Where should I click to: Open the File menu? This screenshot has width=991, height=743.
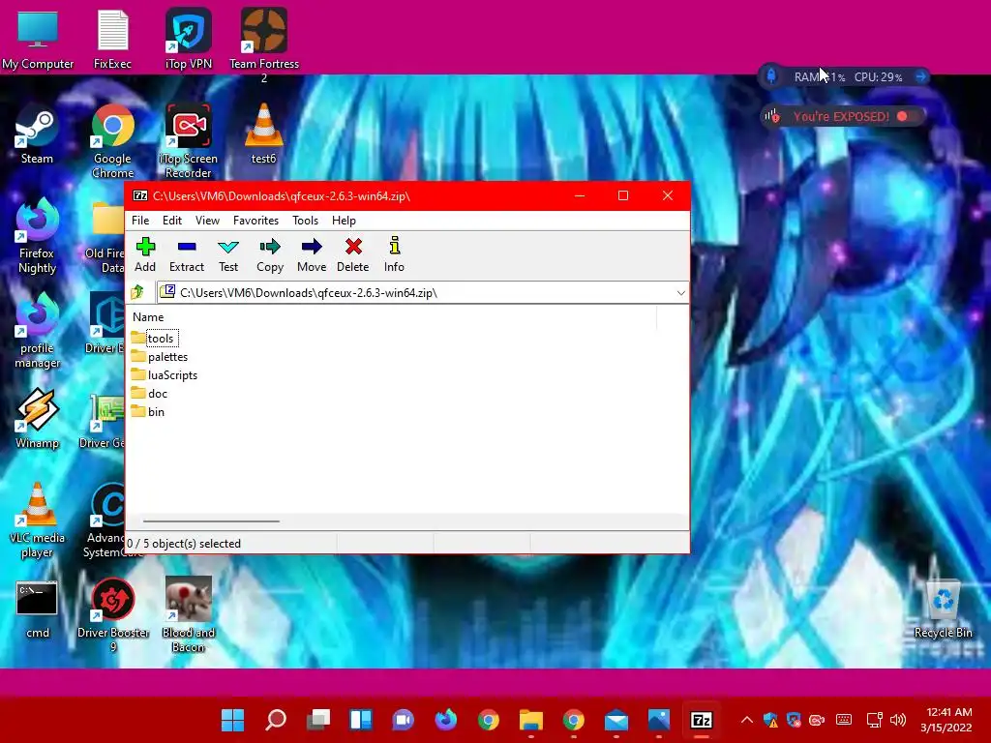[x=140, y=221]
